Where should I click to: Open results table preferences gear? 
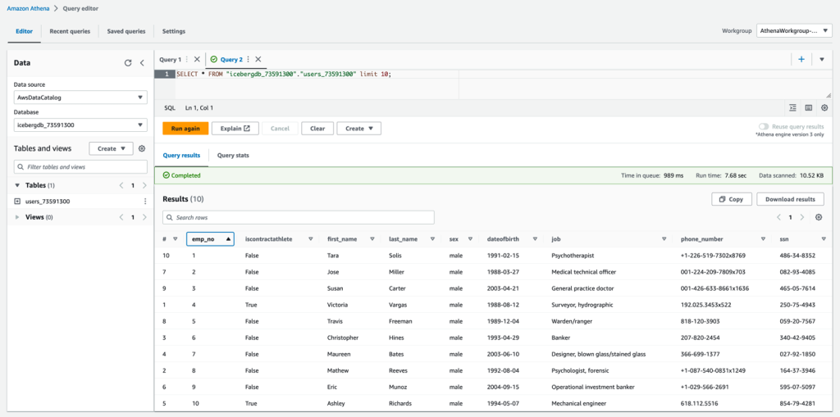click(x=818, y=217)
